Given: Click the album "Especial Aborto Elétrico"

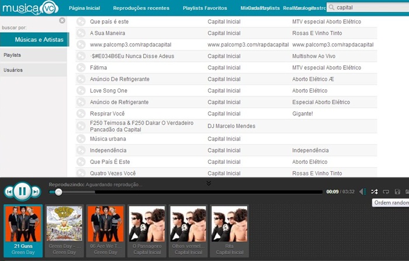Looking at the screenshot, I should coord(321,102).
